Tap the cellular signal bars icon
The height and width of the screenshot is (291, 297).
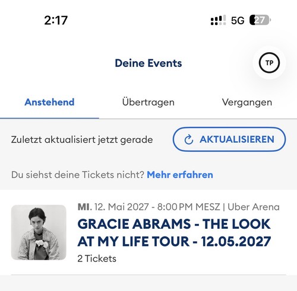point(218,20)
